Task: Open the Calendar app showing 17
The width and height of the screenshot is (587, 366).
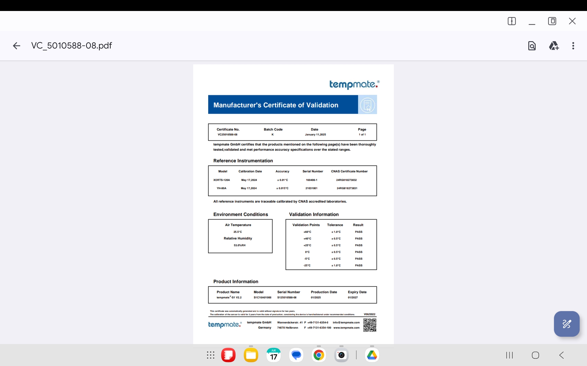Action: 274,355
